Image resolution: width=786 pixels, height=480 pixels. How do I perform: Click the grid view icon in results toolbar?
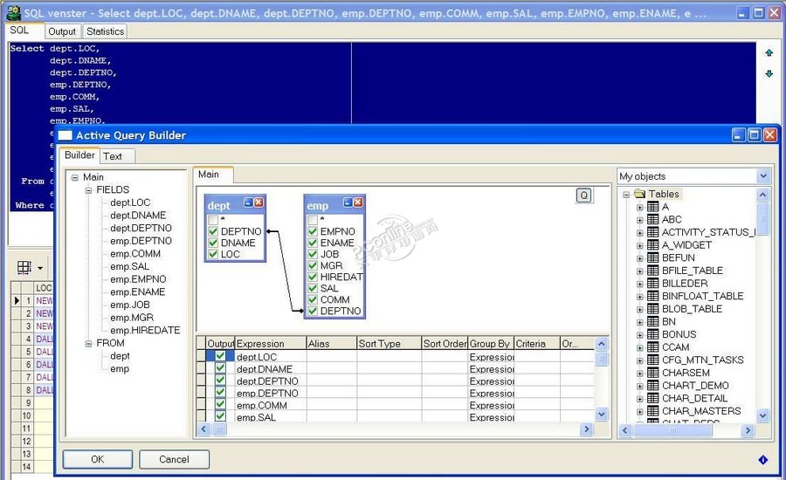point(24,267)
